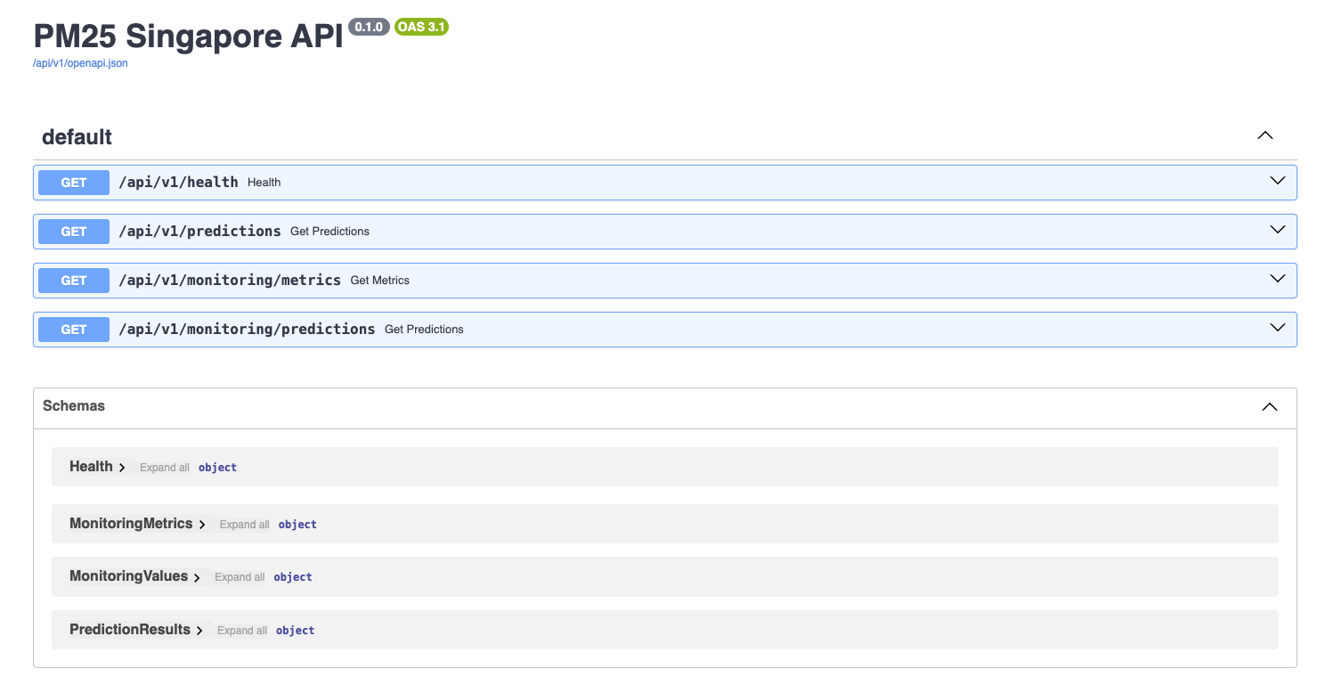This screenshot has width=1317, height=685.
Task: Expand the /api/v1/health endpoint arrow
Action: click(1278, 181)
